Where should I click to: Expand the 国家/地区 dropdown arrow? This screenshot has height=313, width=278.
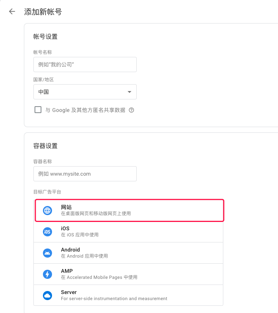(x=130, y=92)
